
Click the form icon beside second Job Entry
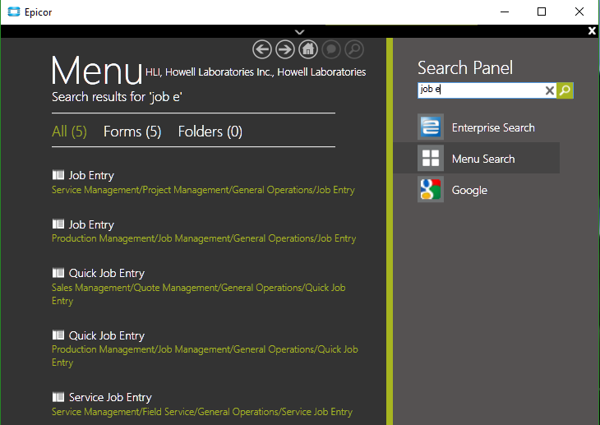click(x=58, y=224)
